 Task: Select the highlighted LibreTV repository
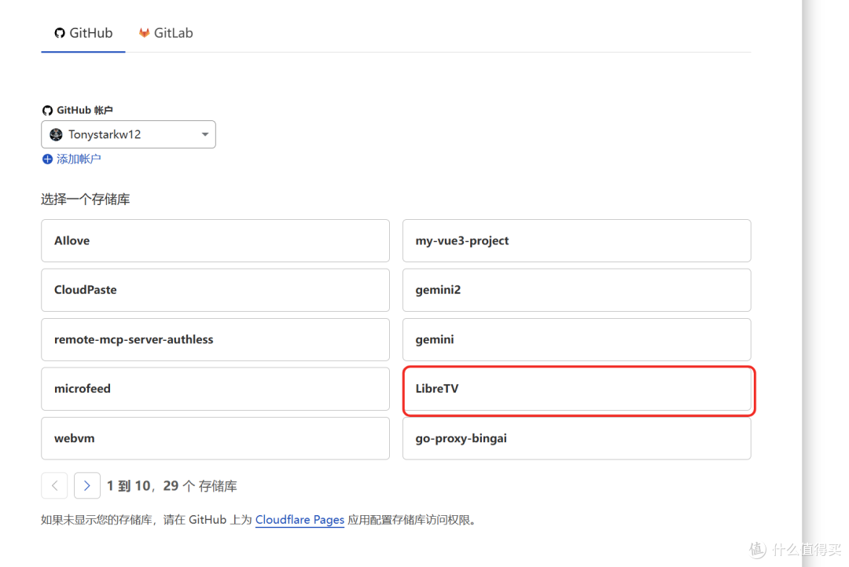coord(579,390)
